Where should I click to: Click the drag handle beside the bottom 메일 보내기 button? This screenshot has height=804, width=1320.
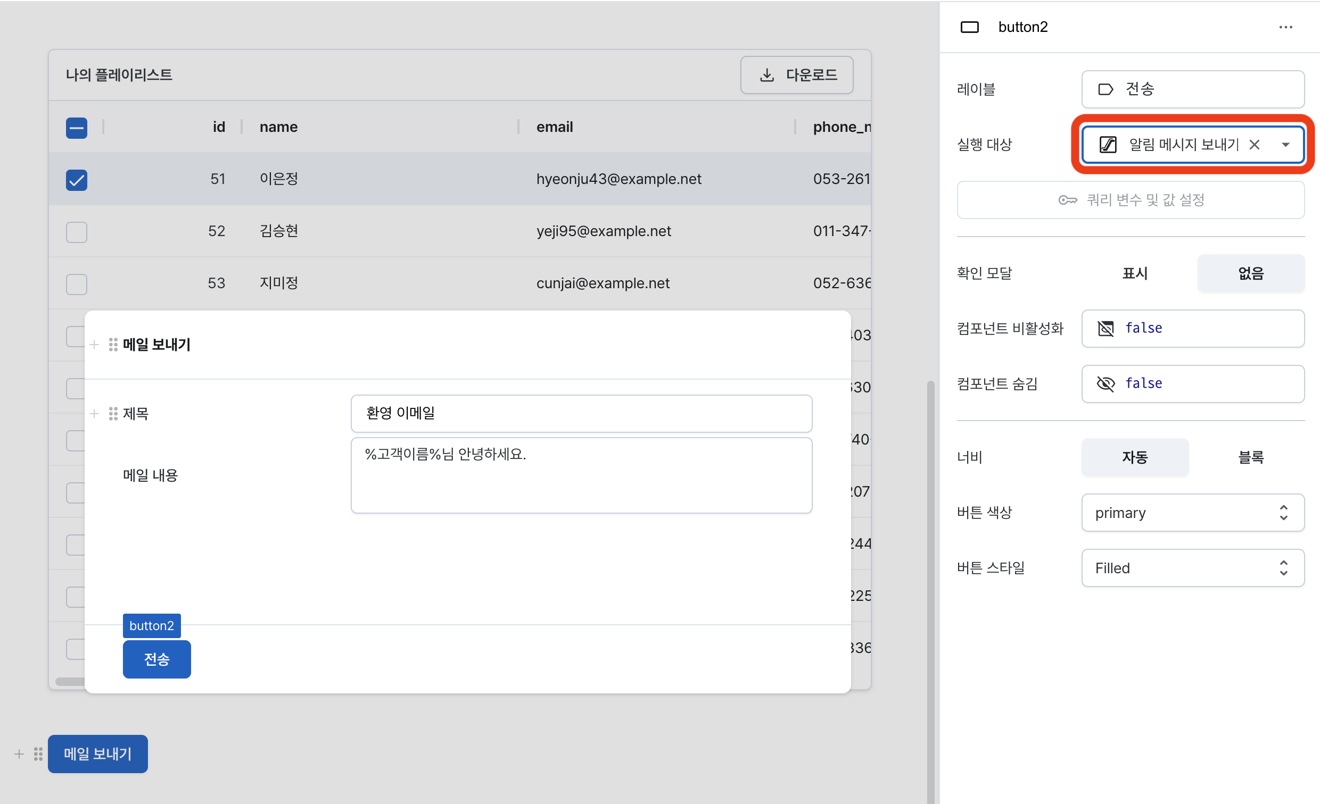[38, 753]
